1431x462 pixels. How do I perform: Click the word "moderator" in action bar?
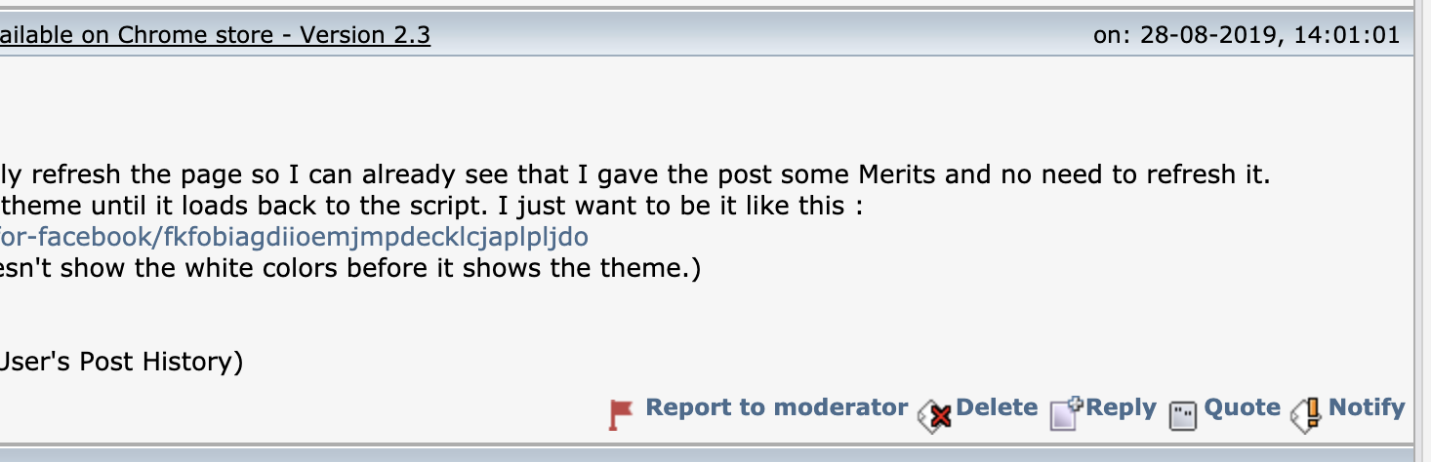tap(844, 407)
